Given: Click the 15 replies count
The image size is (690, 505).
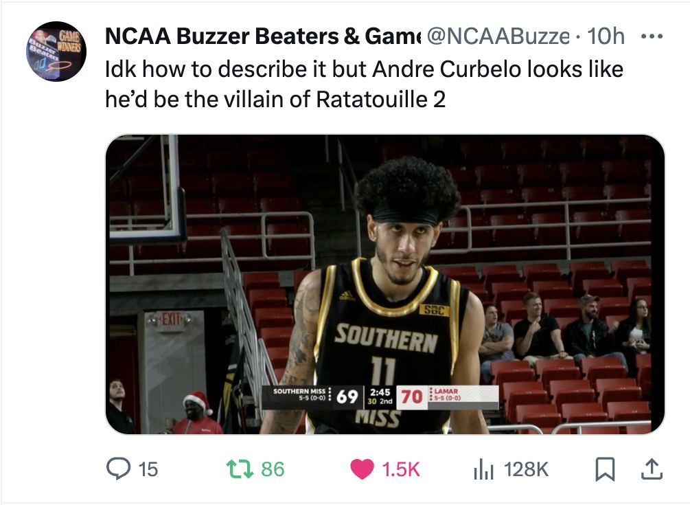Looking at the screenshot, I should pos(148,469).
